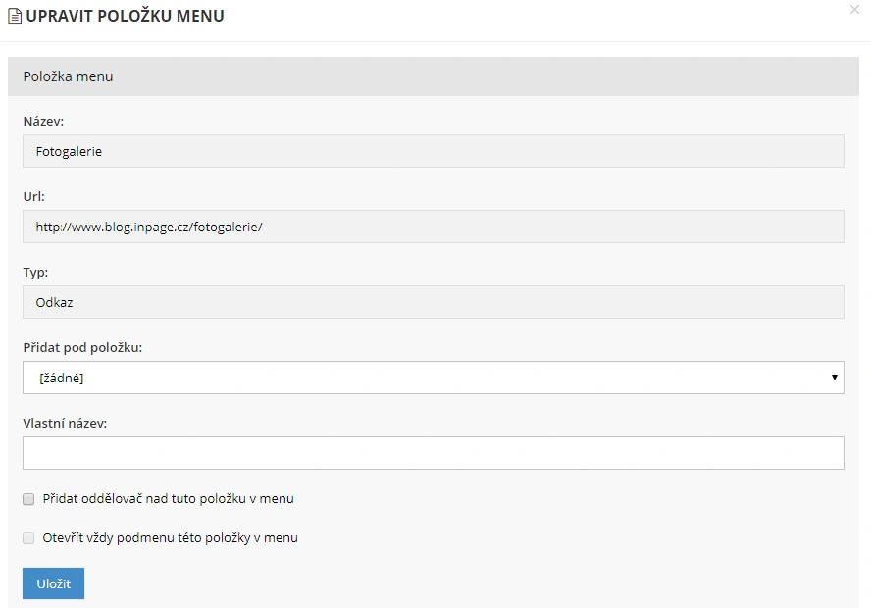
Task: Click the document icon beside the heading
Action: 15,16
